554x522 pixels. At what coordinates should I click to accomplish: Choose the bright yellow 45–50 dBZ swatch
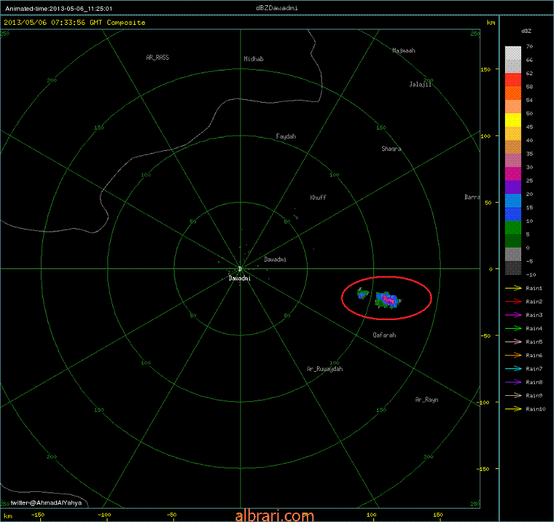coord(513,120)
